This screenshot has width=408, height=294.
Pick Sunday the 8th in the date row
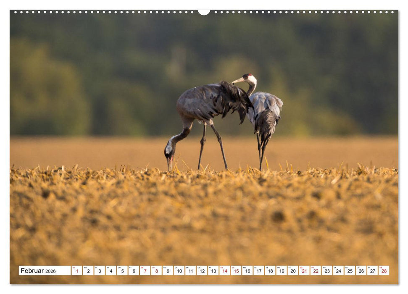tap(156, 271)
